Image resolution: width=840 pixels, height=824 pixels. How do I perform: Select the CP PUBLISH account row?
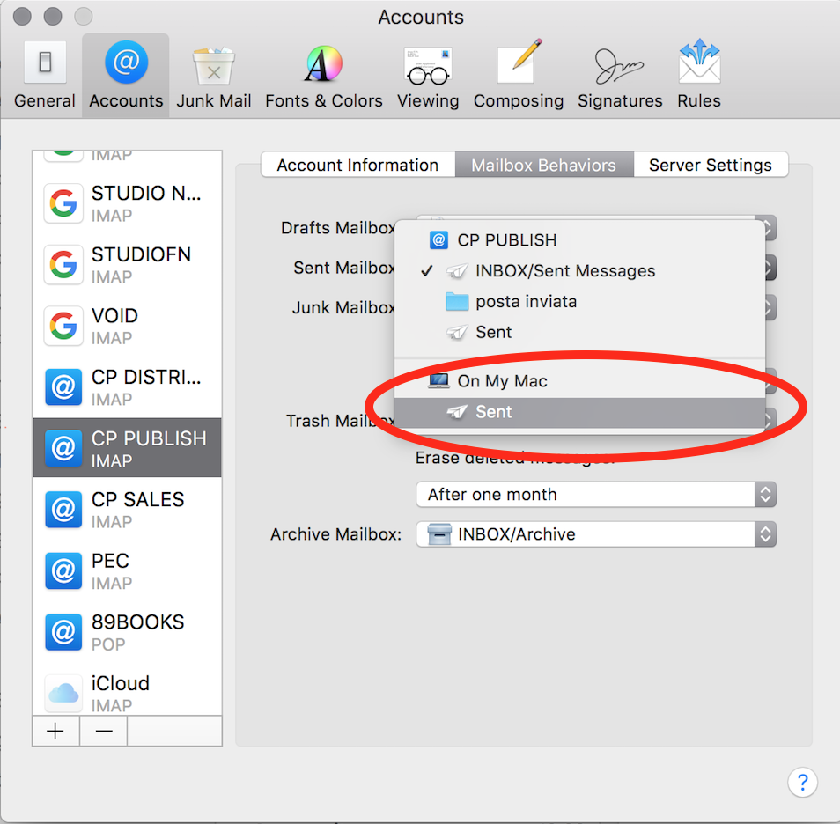click(128, 448)
